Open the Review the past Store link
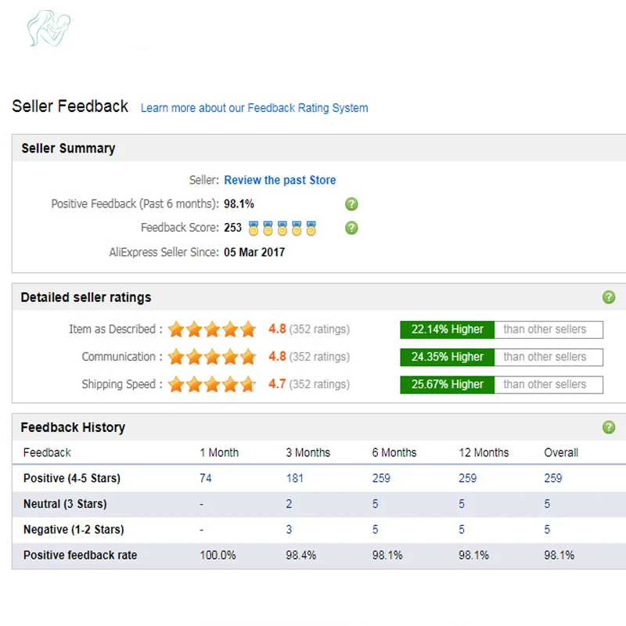 click(x=280, y=180)
